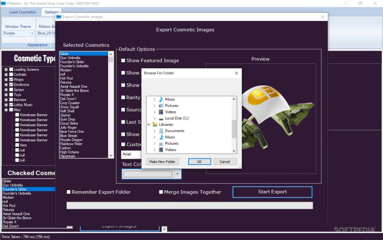Switch to the Options tab
Viewport: 383px width, 240px height.
tap(51, 12)
